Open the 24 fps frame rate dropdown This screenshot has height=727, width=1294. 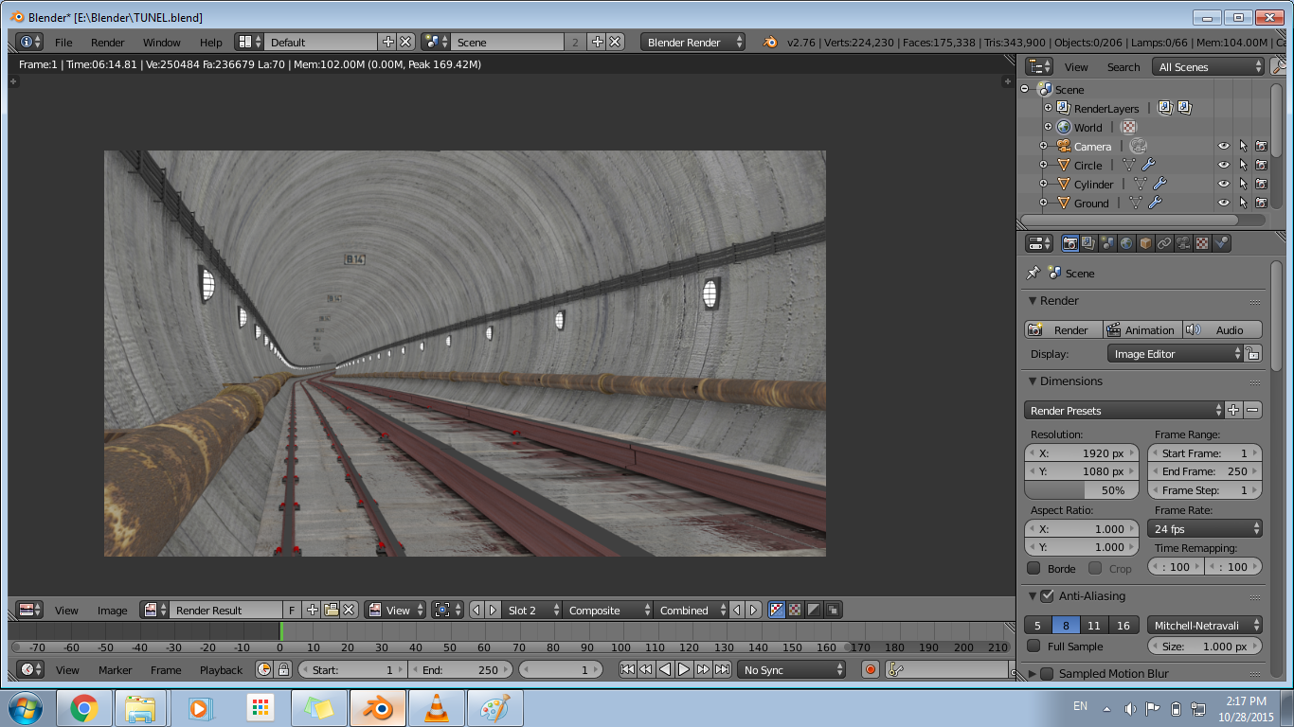(1205, 528)
